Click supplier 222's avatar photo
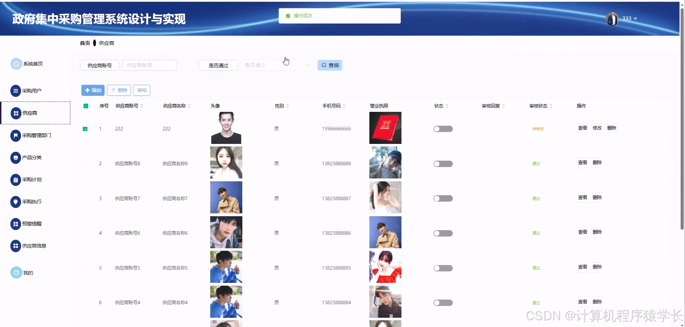The width and height of the screenshot is (685, 327). (226, 128)
